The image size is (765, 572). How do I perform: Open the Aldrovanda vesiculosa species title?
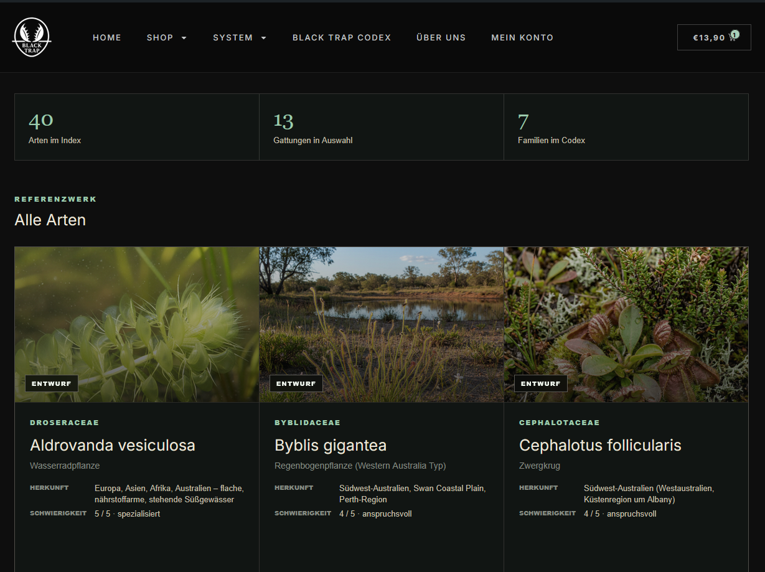tap(113, 445)
